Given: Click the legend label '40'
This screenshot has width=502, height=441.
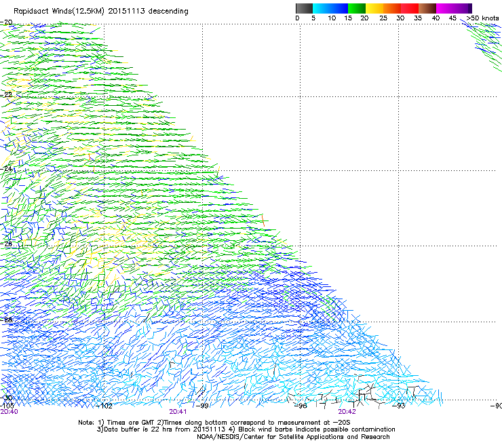Looking at the screenshot, I should click(x=436, y=18).
